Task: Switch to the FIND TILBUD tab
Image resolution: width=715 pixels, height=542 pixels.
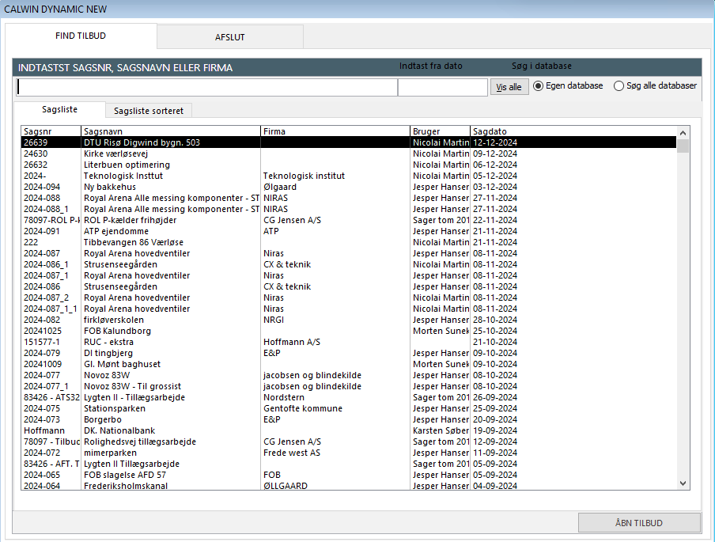Action: (x=81, y=36)
